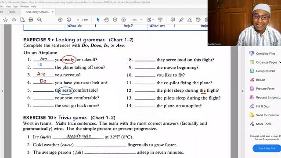Click the Compress PDF label

coord(266,71)
